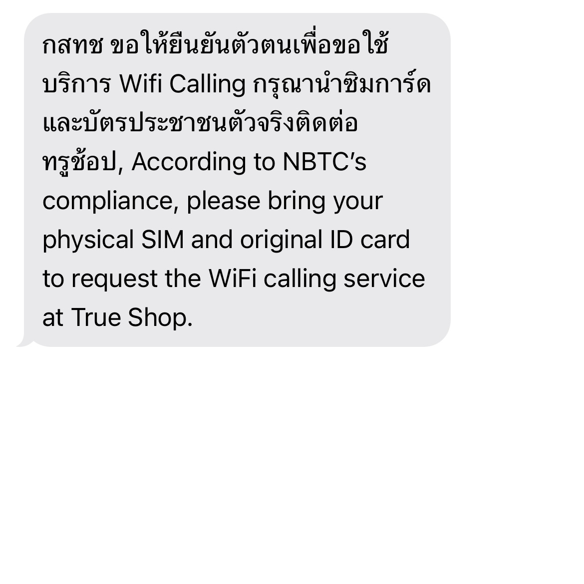The height and width of the screenshot is (584, 584).
Task: Click the 'please bring your' text
Action: coord(285,202)
